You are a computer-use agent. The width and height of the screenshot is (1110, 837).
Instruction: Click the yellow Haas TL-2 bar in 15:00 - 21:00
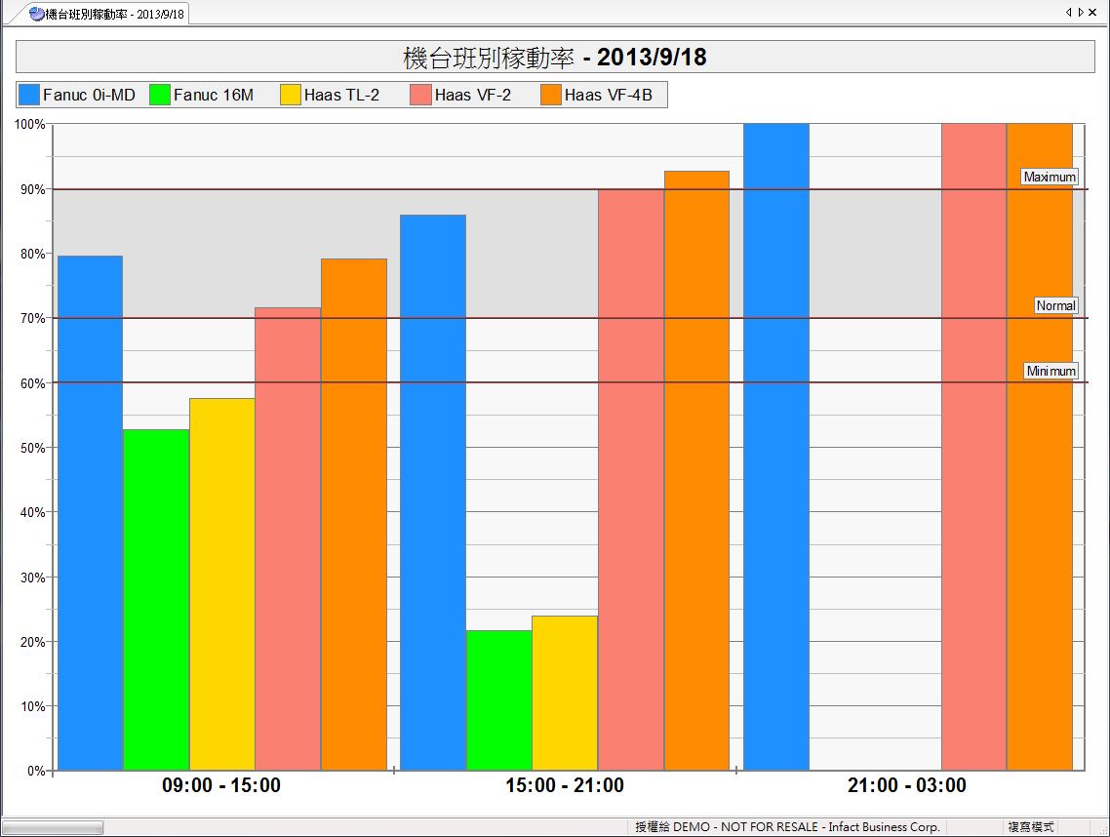click(564, 694)
